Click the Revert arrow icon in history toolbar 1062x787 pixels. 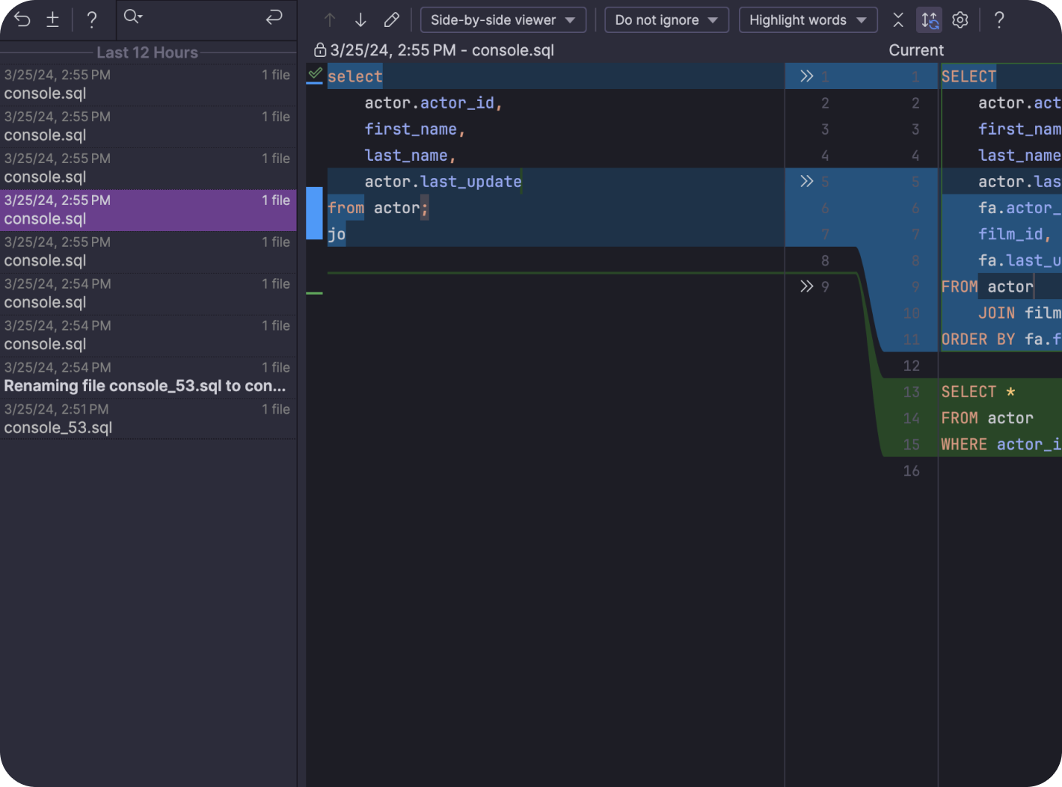pyautogui.click(x=22, y=19)
